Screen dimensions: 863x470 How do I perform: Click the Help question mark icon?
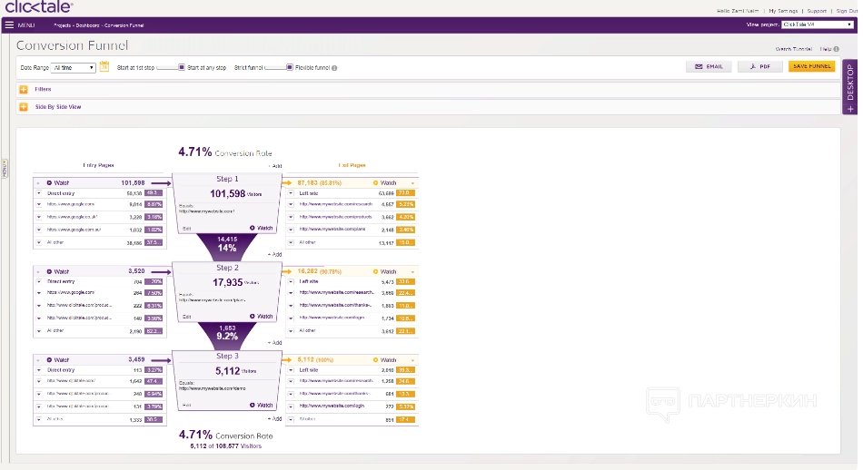837,49
